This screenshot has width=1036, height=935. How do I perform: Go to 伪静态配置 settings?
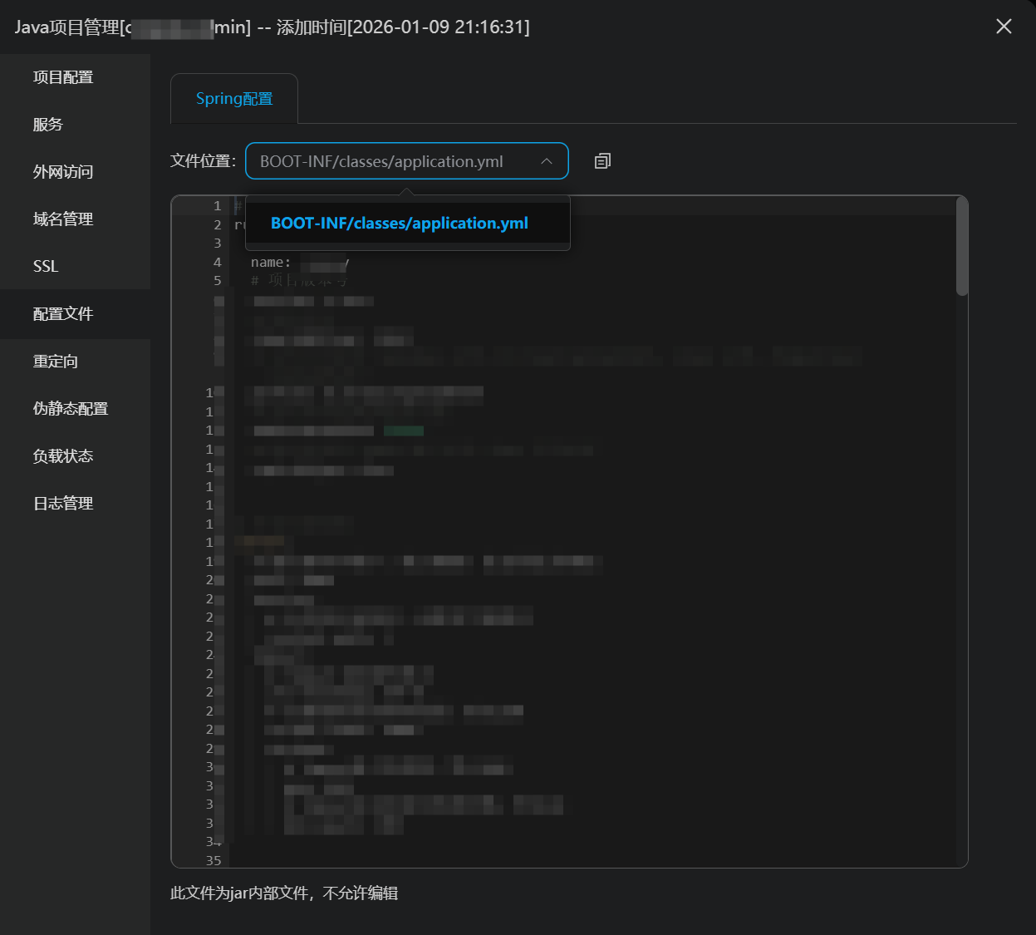[71, 409]
